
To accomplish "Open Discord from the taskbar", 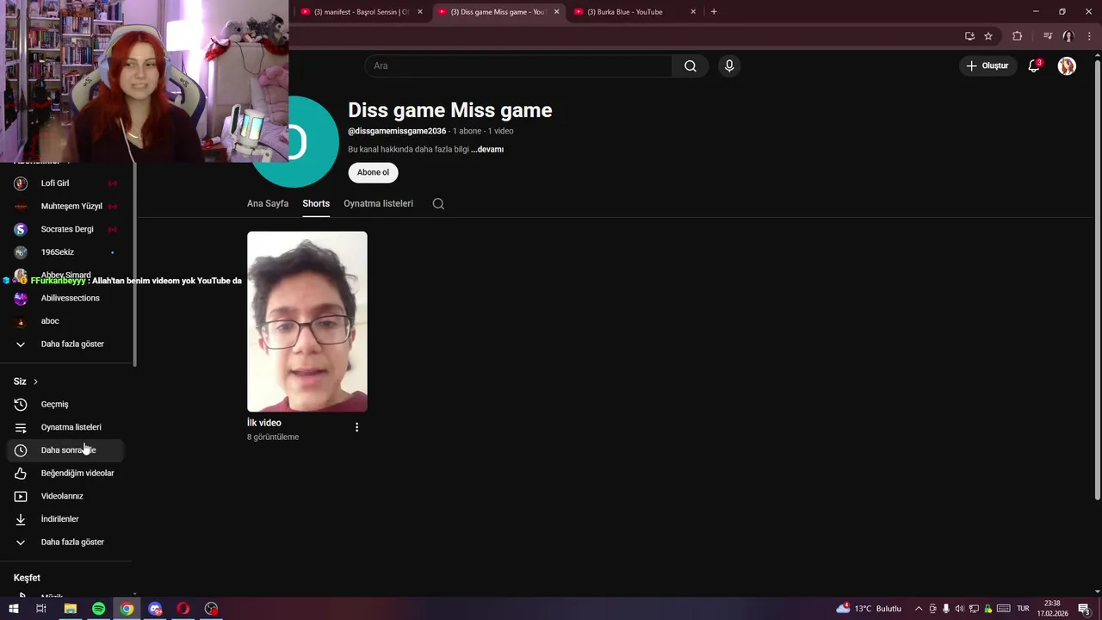I will [155, 609].
